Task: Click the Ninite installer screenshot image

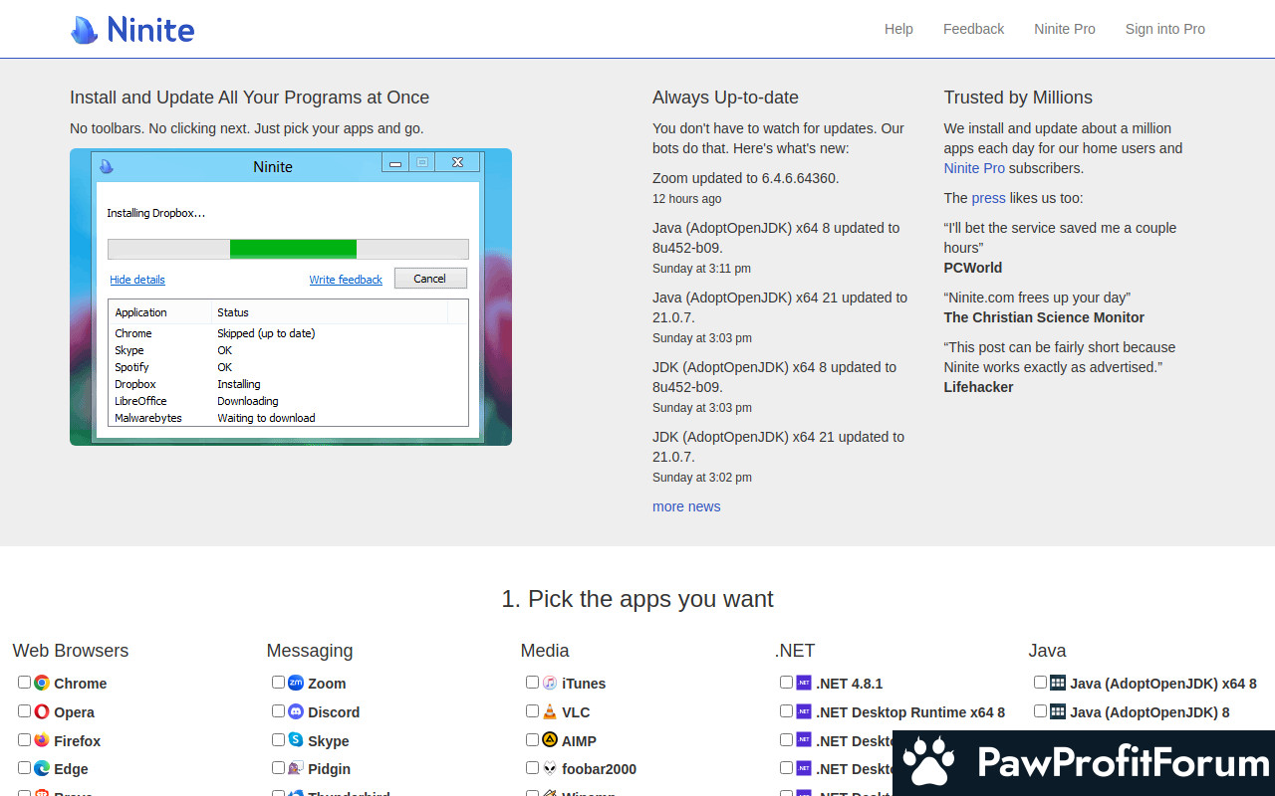Action: click(291, 297)
